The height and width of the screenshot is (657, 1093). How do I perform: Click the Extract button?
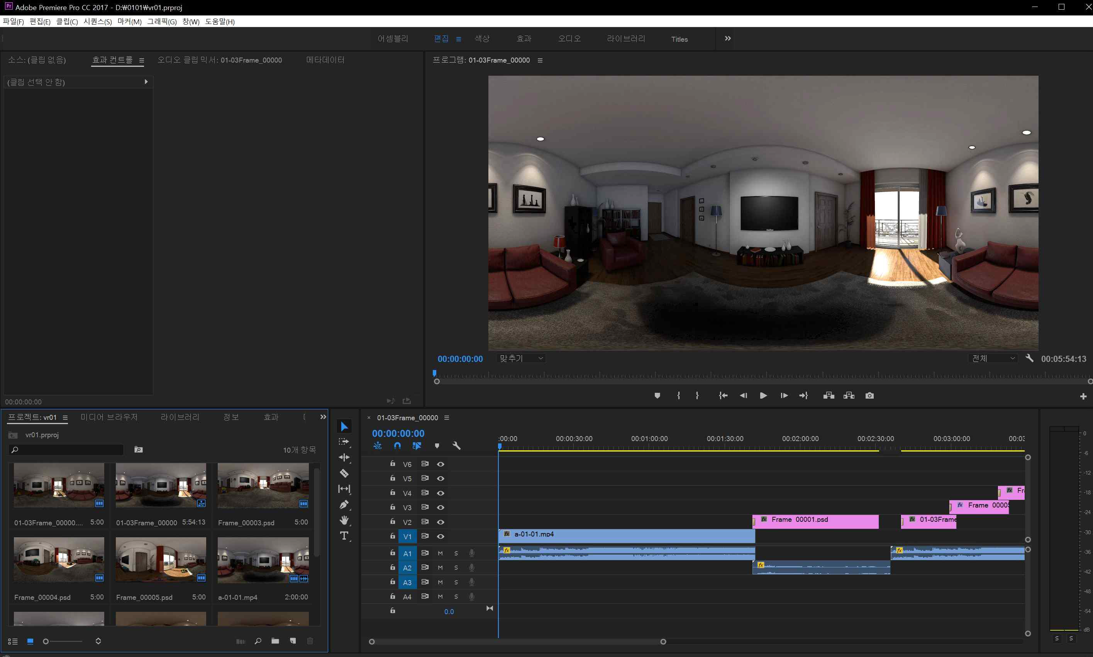pos(849,396)
